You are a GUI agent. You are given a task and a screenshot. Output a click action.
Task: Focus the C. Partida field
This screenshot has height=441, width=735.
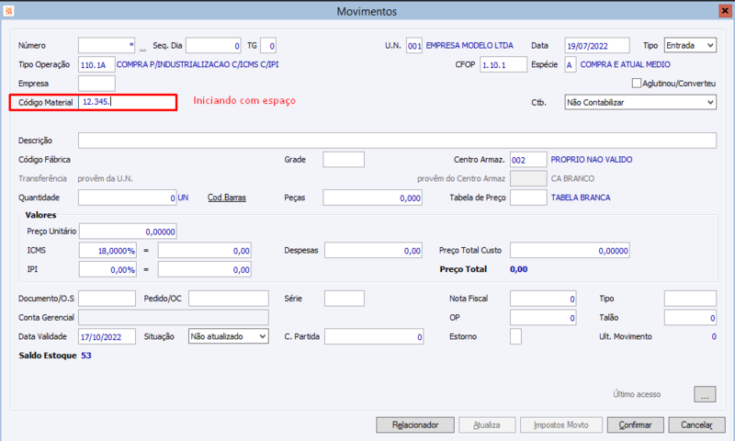pyautogui.click(x=374, y=336)
